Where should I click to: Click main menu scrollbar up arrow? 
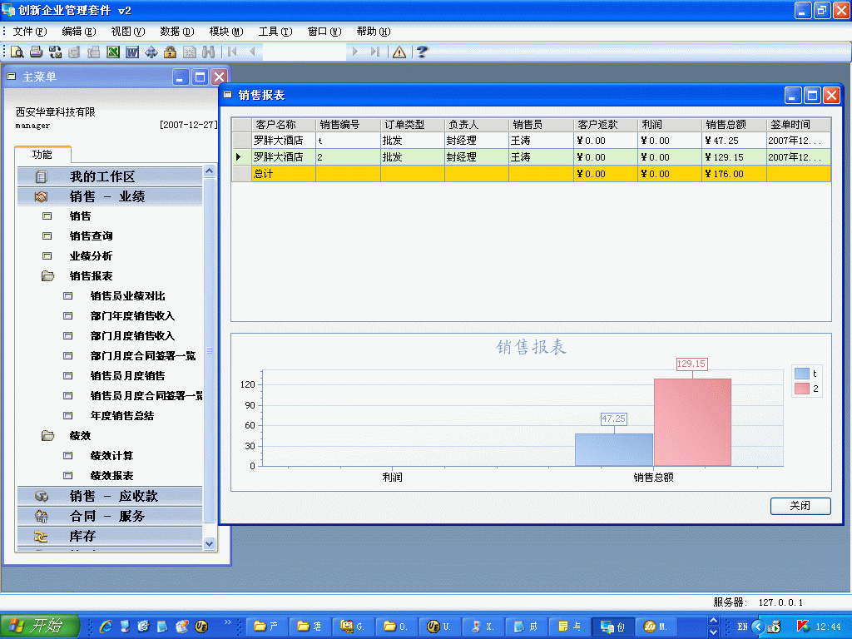click(209, 171)
